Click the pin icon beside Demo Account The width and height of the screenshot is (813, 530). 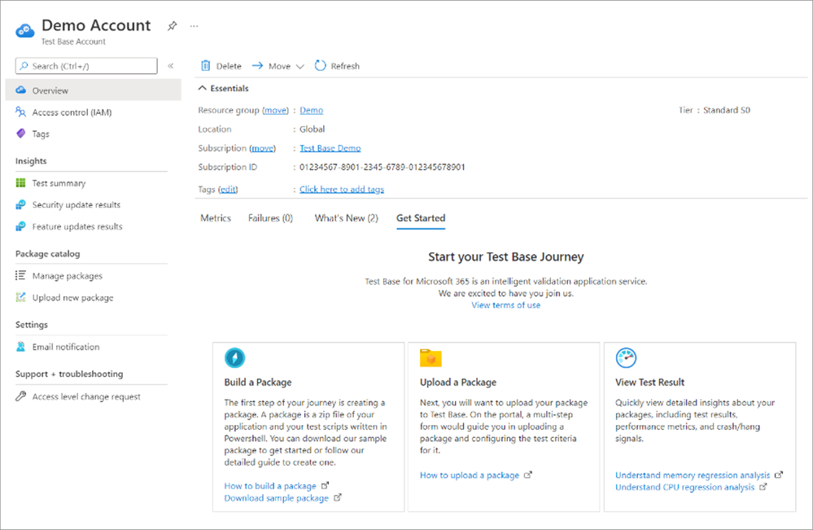pyautogui.click(x=172, y=26)
